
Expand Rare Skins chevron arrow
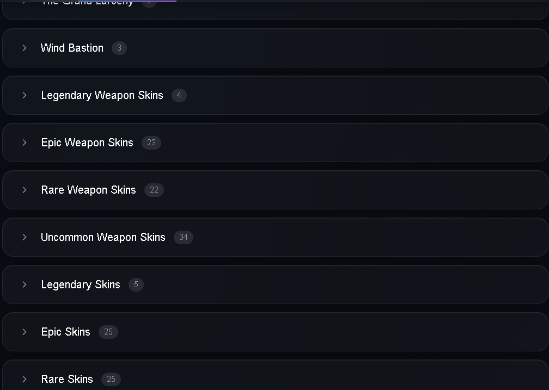[24, 379]
